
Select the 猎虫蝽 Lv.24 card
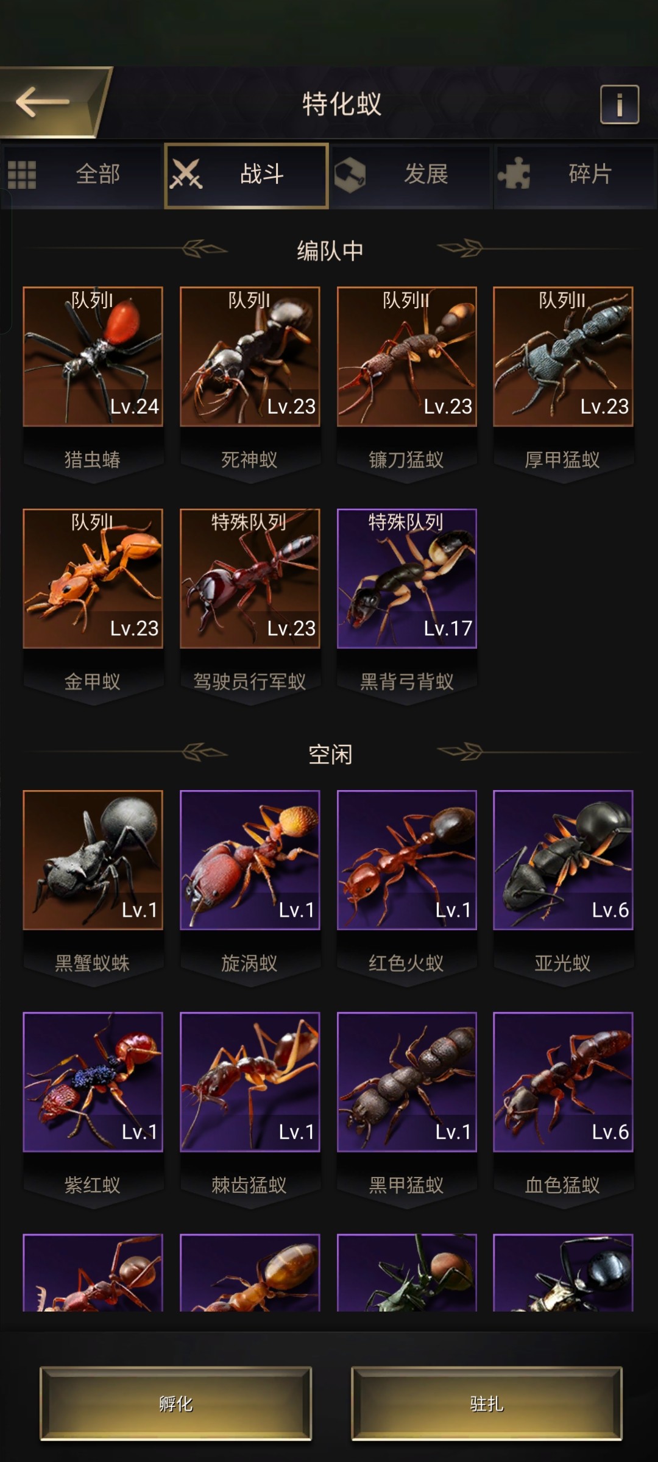coord(93,356)
